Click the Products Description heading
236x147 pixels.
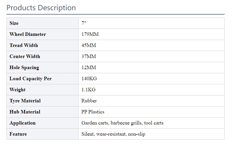click(41, 8)
